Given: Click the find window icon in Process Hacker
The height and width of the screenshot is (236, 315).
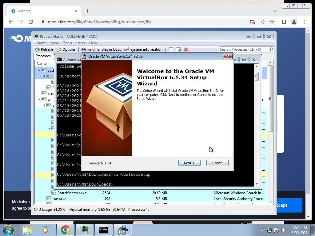Looking at the screenshot, I should [x=171, y=49].
